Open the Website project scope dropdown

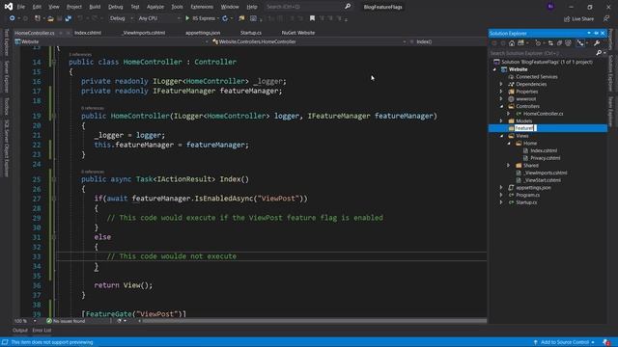point(111,41)
